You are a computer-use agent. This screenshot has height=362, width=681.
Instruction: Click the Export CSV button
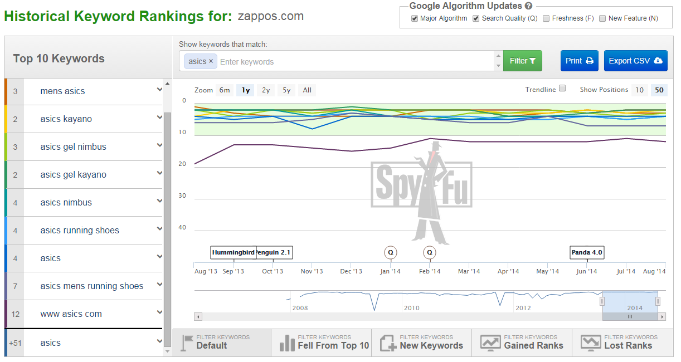635,61
